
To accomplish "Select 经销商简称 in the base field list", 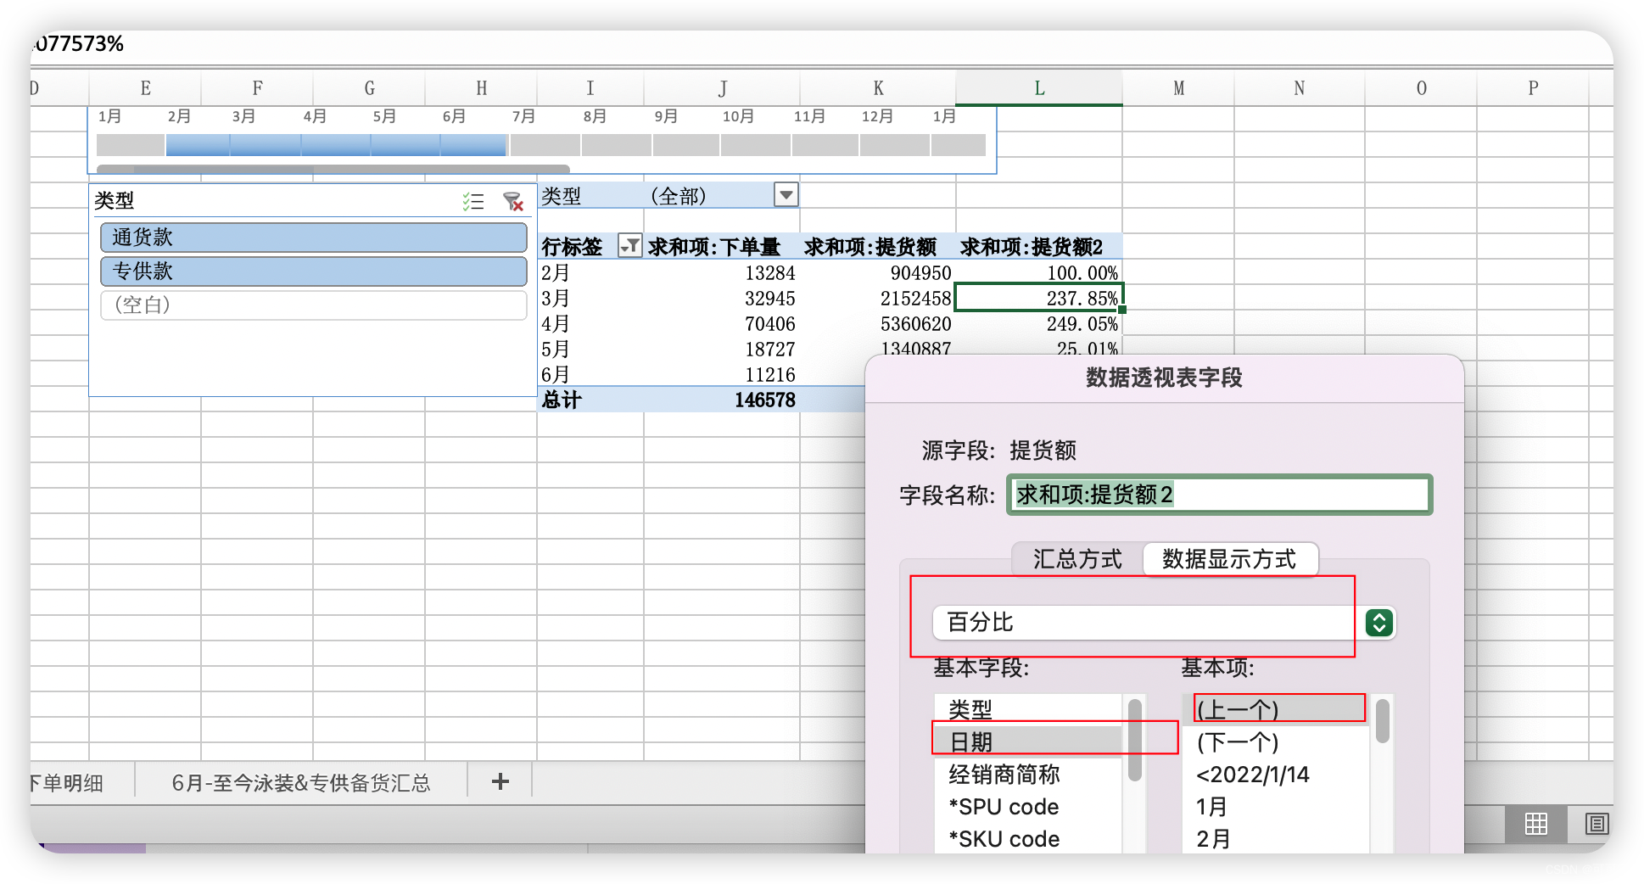I will (1030, 775).
